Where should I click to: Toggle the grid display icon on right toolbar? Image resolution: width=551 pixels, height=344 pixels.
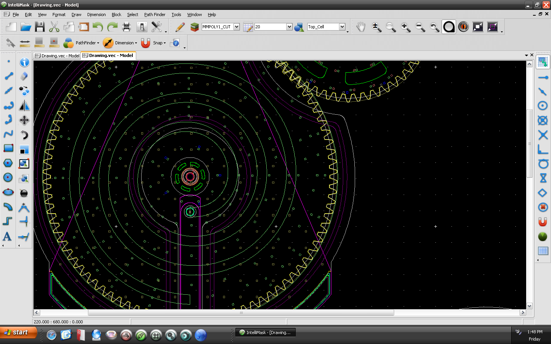point(543,251)
